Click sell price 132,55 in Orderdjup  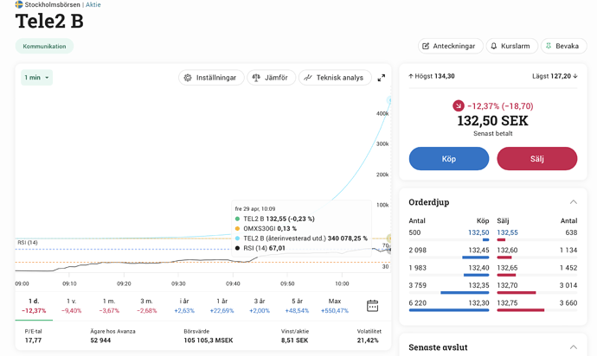508,232
